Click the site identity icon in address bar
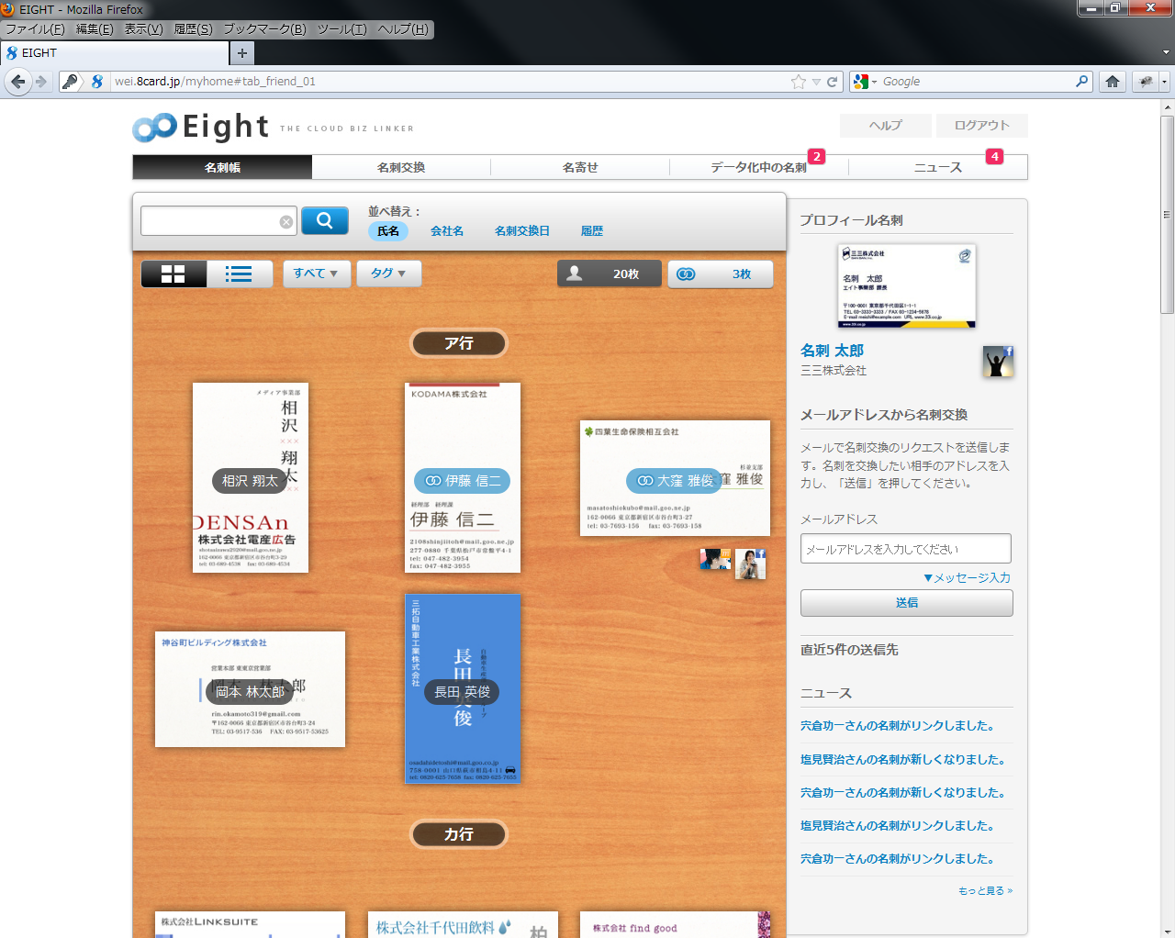This screenshot has height=938, width=1175. 97,82
